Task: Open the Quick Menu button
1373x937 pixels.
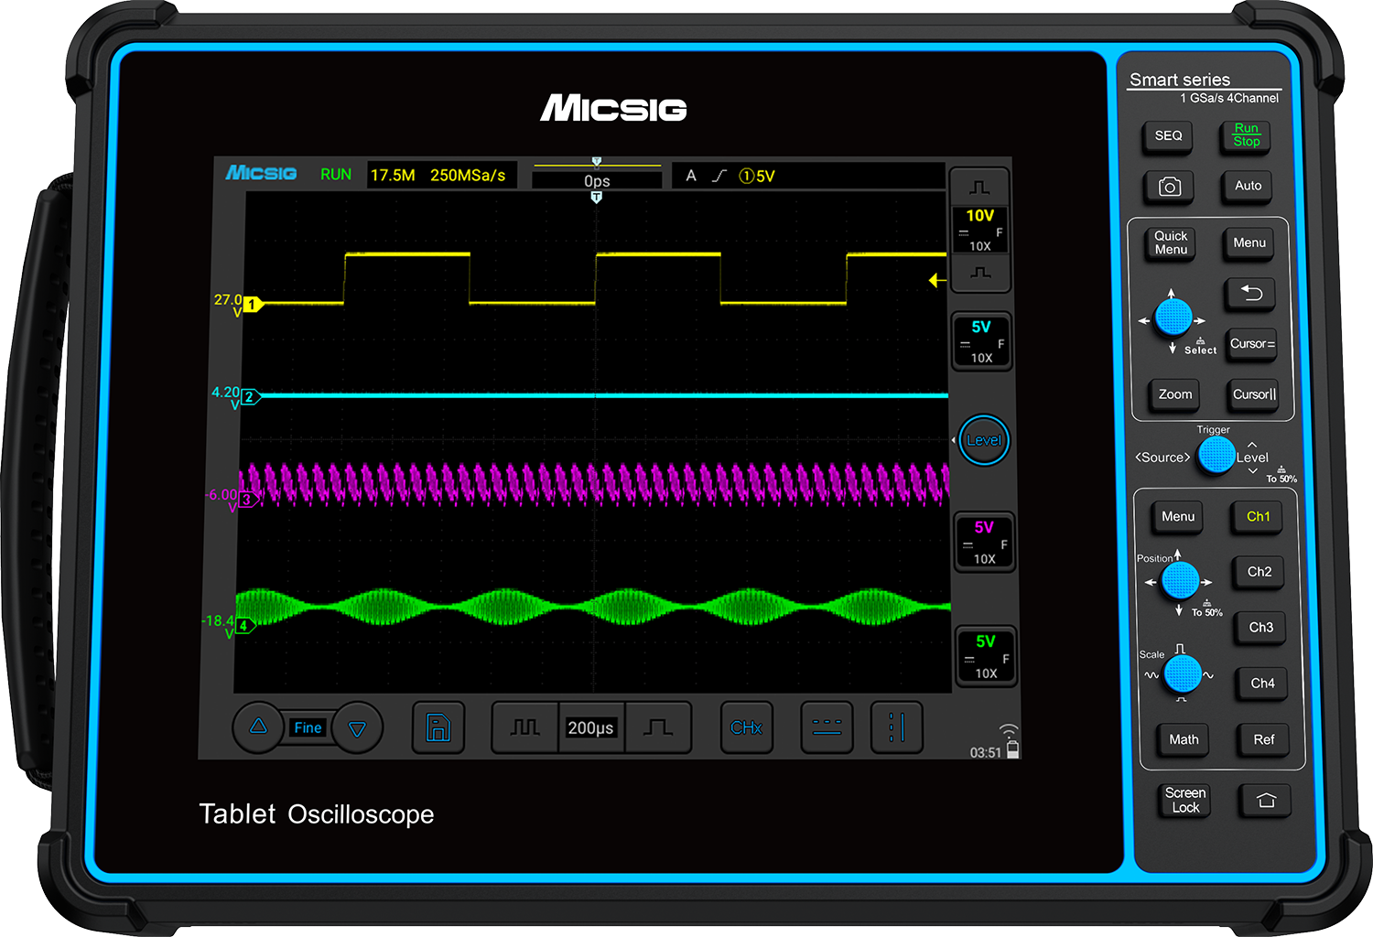Action: pos(1171,243)
